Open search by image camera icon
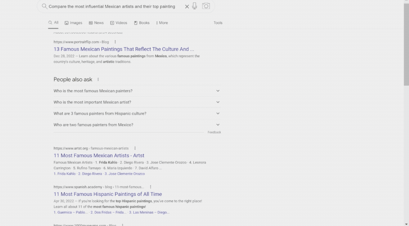 (206, 6)
